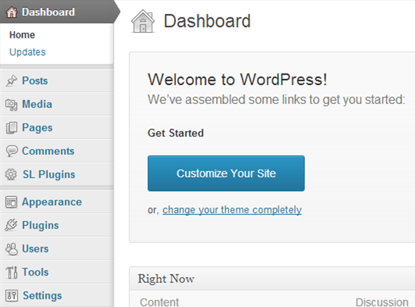
Task: Click the Posts pushpin icon
Action: [x=11, y=81]
